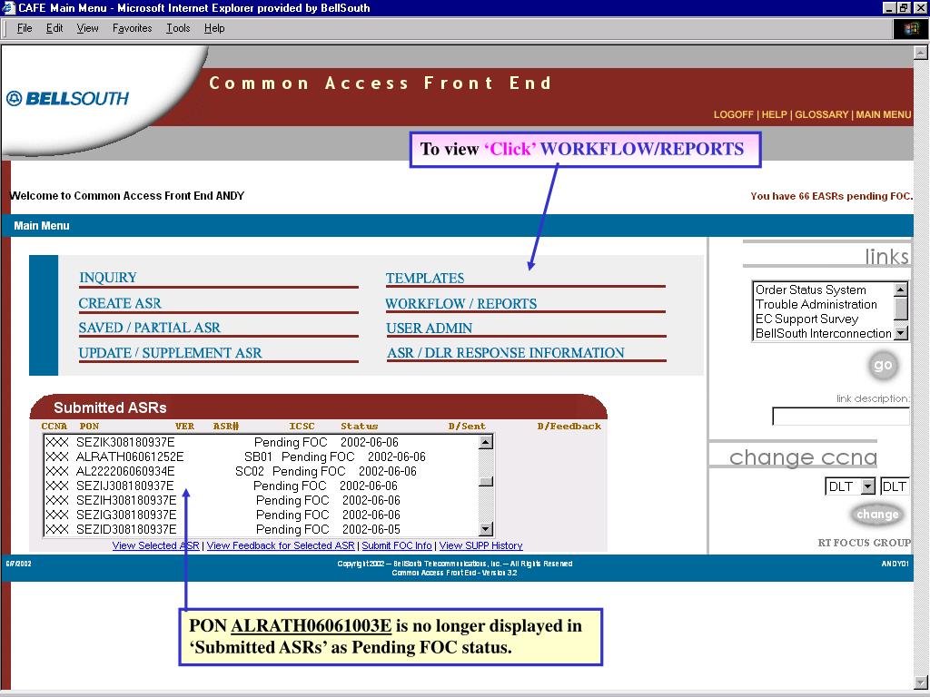930x697 pixels.
Task: Select EC Support Survey in links list
Action: [823, 319]
